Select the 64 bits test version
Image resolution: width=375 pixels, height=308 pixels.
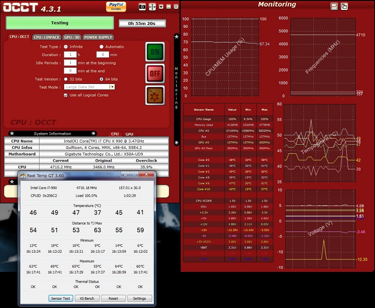click(x=101, y=79)
